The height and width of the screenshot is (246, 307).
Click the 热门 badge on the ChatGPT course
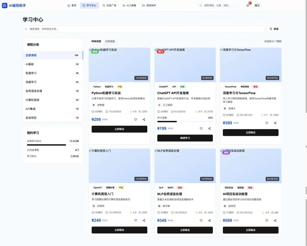click(160, 52)
